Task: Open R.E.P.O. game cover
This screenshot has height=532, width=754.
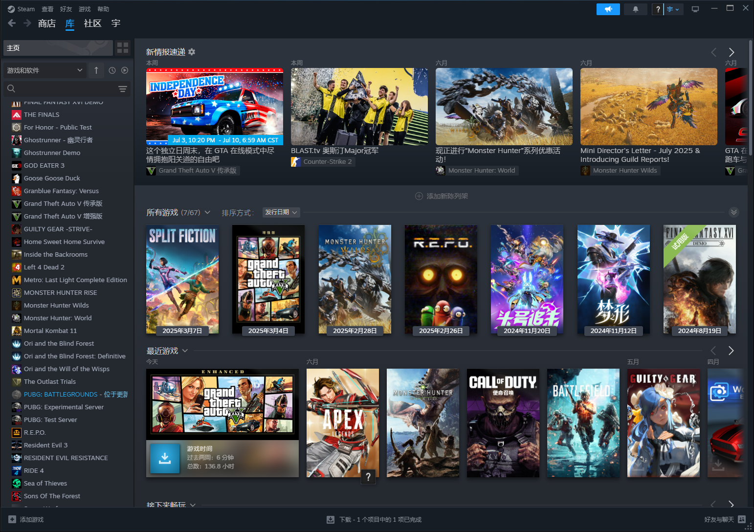Action: (441, 279)
